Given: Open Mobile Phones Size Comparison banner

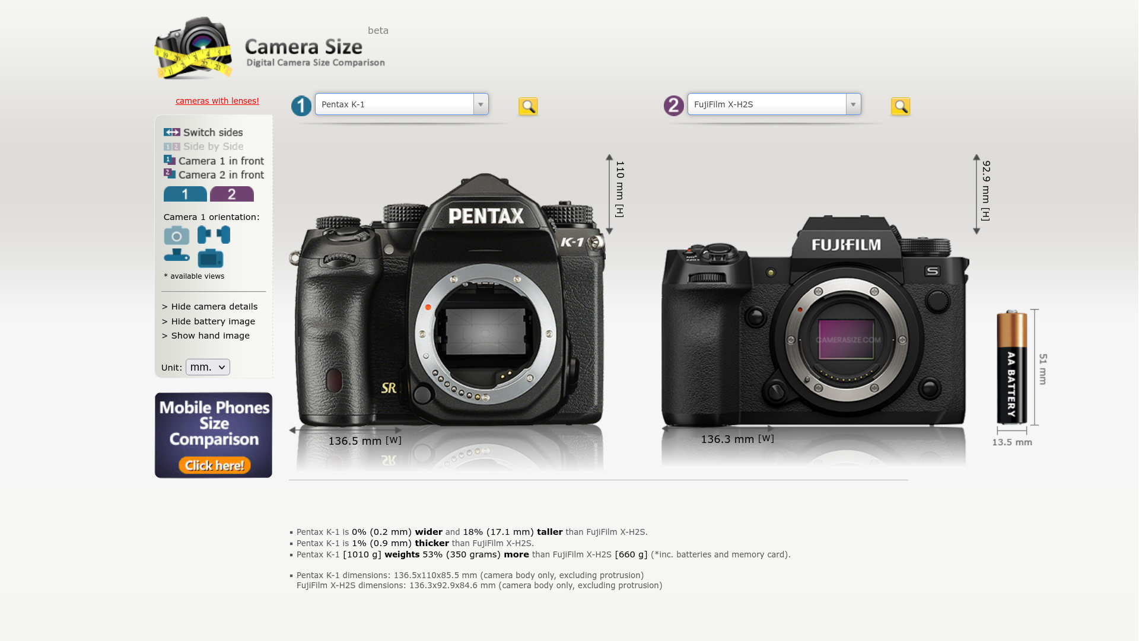Looking at the screenshot, I should click(x=214, y=435).
